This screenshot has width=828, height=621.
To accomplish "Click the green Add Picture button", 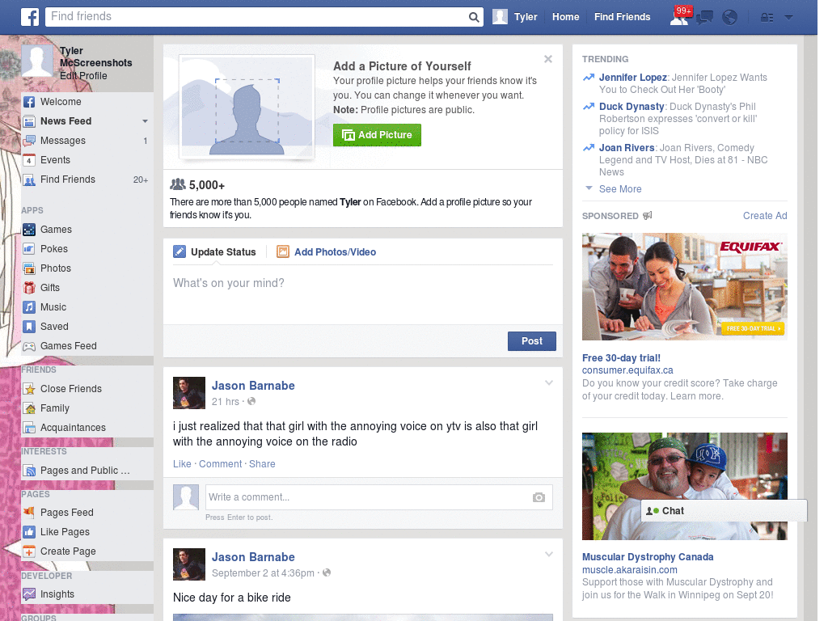I will (x=377, y=135).
